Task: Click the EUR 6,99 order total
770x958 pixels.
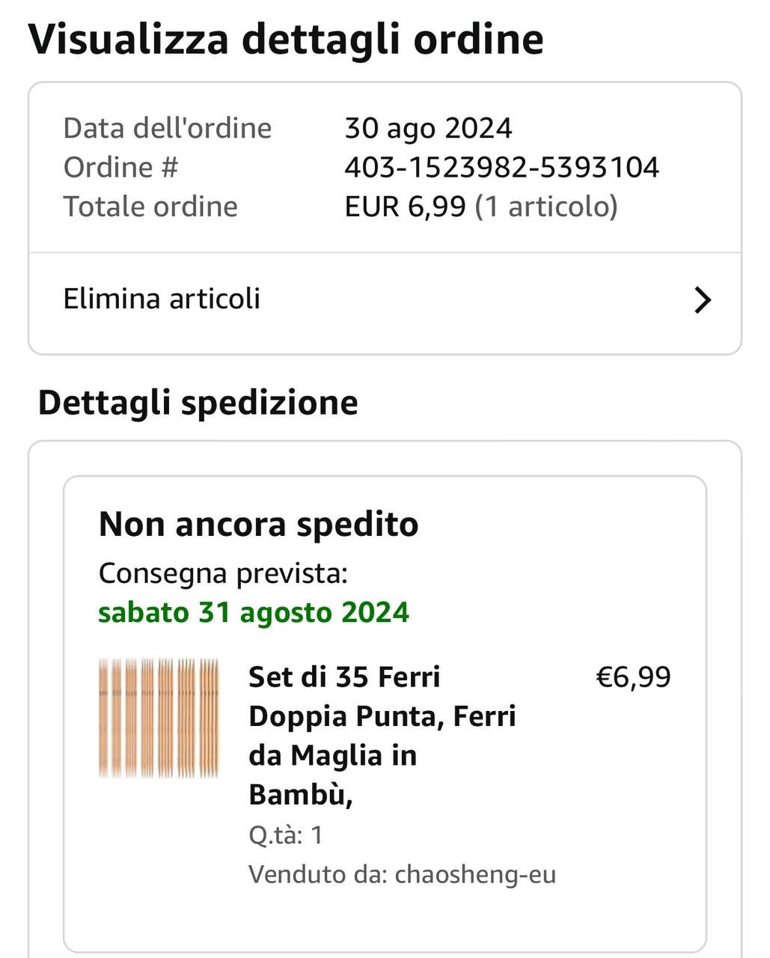Action: click(x=405, y=207)
